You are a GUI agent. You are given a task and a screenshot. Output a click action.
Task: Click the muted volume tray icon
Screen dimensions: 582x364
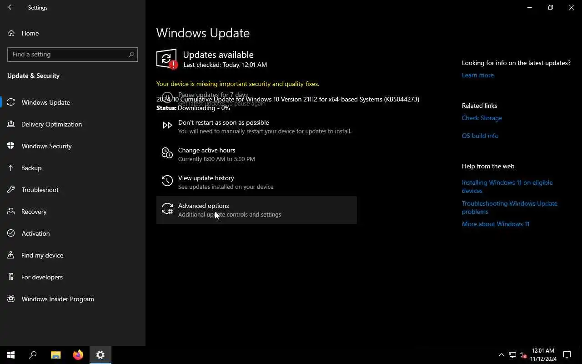523,355
